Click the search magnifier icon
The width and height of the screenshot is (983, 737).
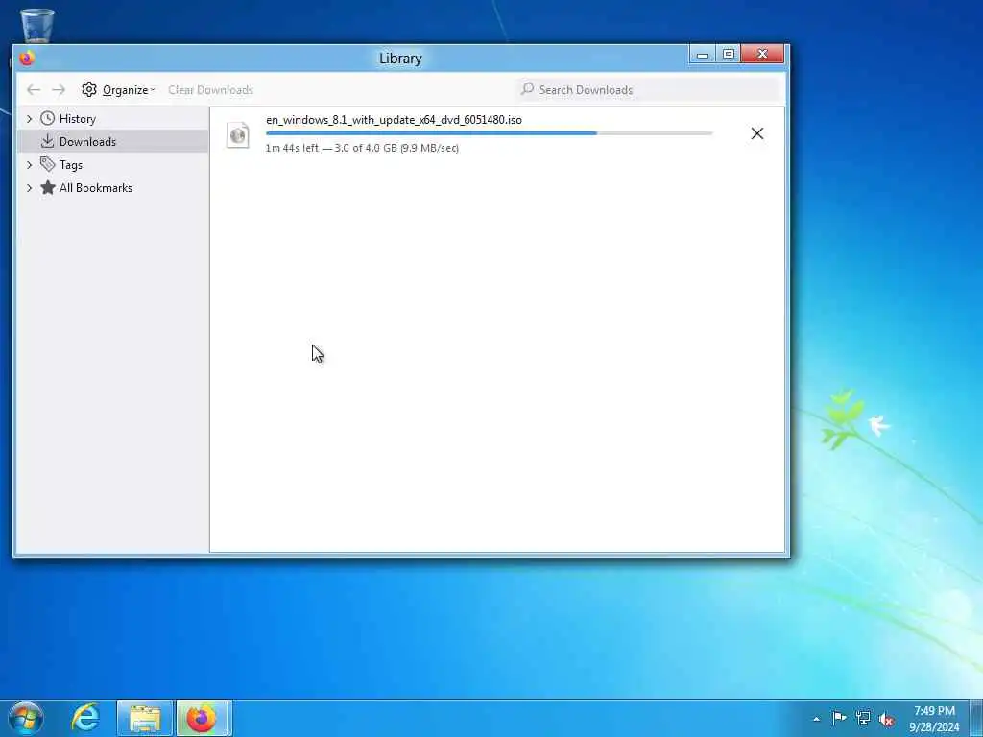pos(527,89)
